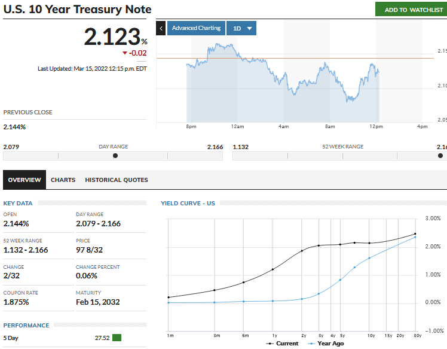Click the Yield Curve - US heading
Screen dimensions: 447x349
(188, 204)
